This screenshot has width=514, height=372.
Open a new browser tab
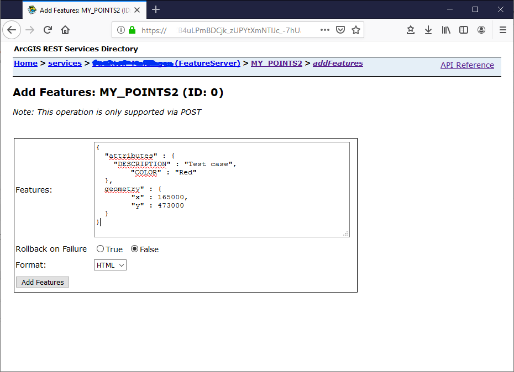coord(156,10)
